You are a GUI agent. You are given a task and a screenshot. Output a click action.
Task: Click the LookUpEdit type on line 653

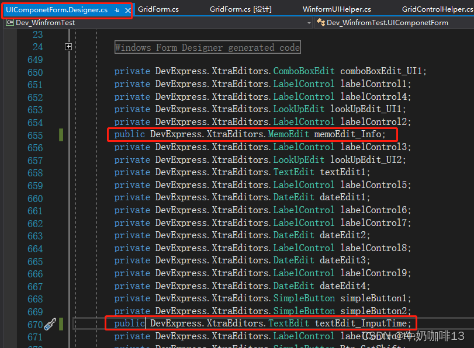[x=299, y=109]
